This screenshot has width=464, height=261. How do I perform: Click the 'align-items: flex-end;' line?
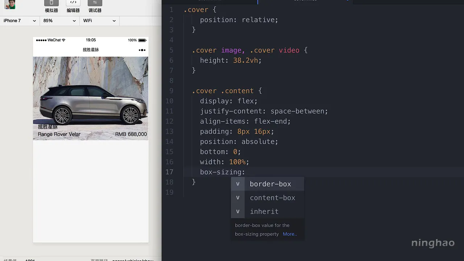pyautogui.click(x=245, y=121)
